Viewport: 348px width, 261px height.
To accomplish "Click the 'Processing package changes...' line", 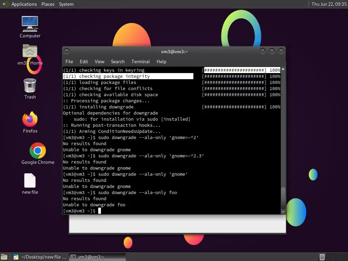I will click(x=106, y=101).
